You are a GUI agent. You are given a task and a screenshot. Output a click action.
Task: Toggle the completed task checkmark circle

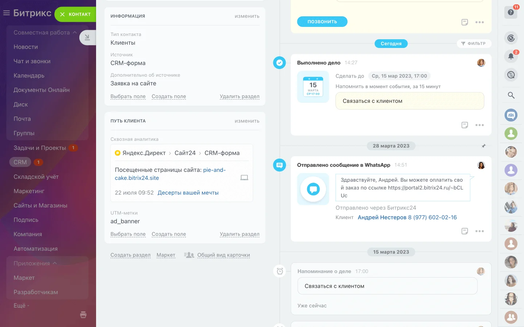pos(279,63)
